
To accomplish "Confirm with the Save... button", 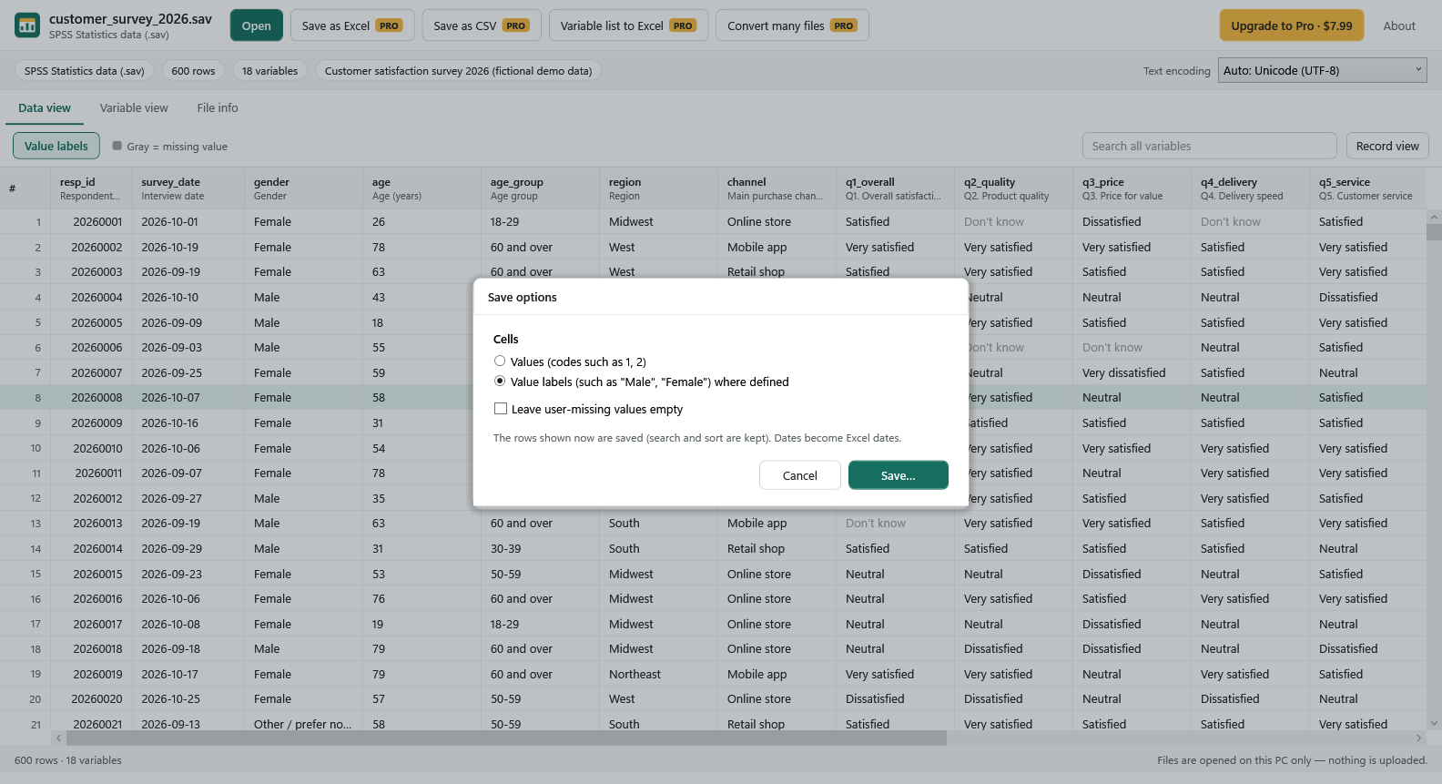I will click(x=899, y=475).
